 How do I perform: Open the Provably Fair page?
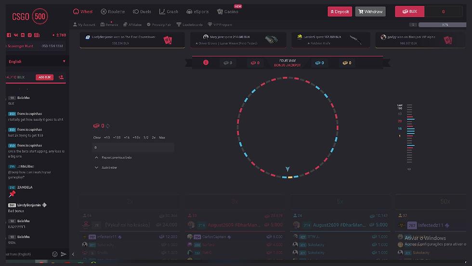click(x=159, y=25)
